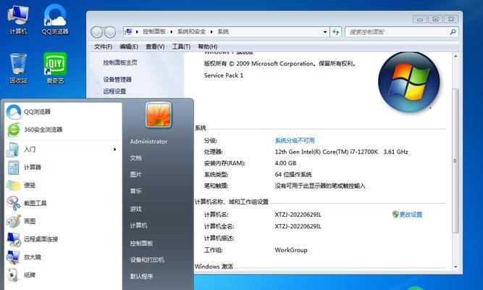Open the QQ浏览器 desktop shortcut

pyautogui.click(x=55, y=20)
